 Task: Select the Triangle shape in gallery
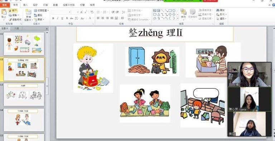pos(159,15)
